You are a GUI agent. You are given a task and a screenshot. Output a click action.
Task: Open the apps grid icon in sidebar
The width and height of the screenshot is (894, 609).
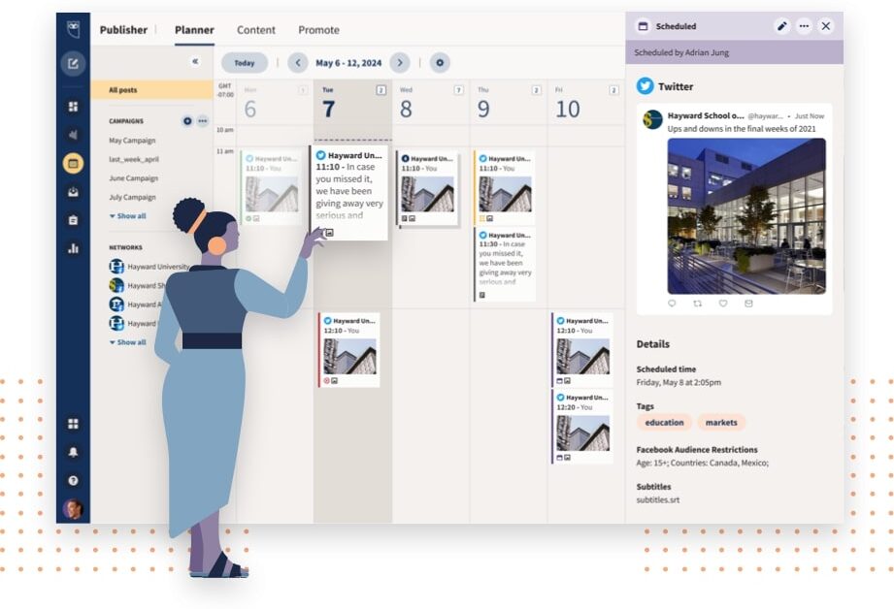(73, 424)
